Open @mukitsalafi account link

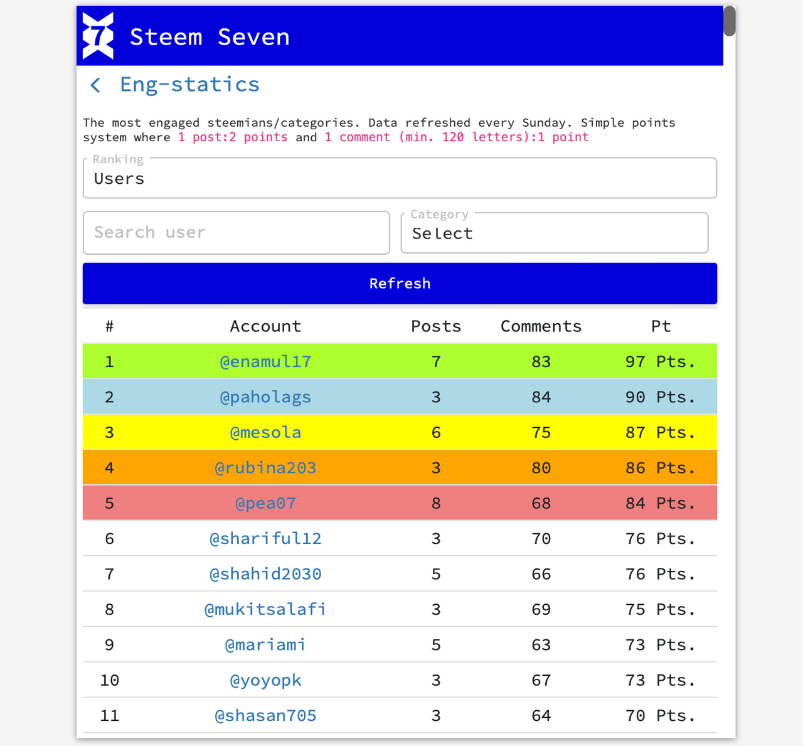[x=265, y=609]
